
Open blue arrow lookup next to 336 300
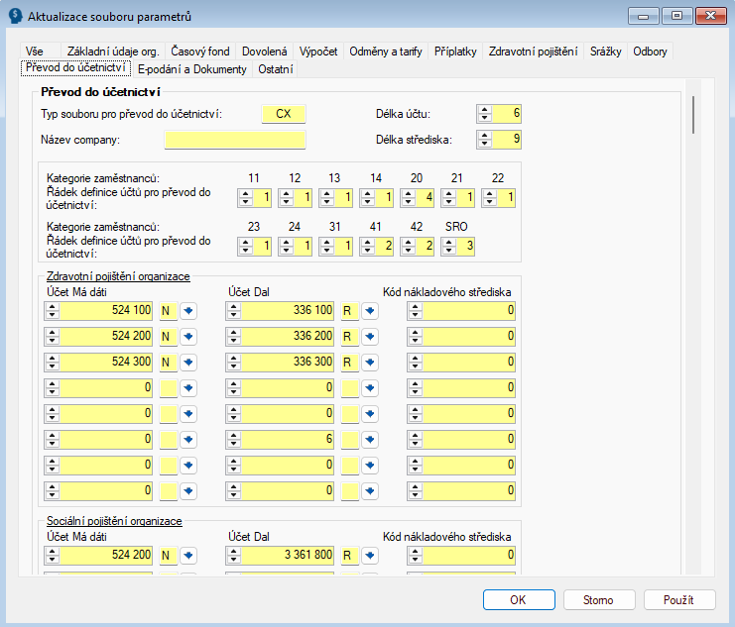[x=370, y=362]
